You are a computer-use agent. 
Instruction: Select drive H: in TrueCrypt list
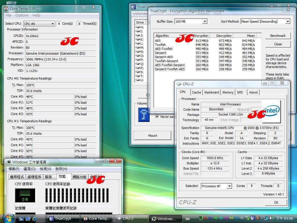click(x=140, y=27)
